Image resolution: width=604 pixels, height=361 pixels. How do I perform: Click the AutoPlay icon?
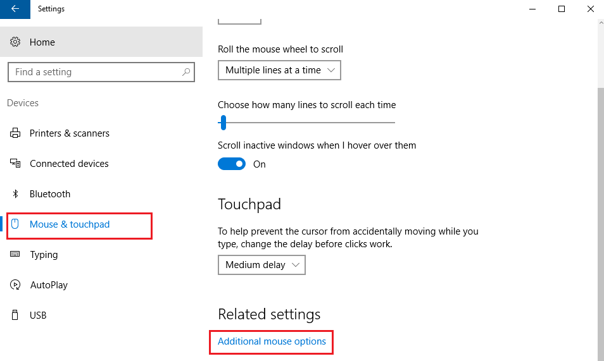[x=16, y=285]
